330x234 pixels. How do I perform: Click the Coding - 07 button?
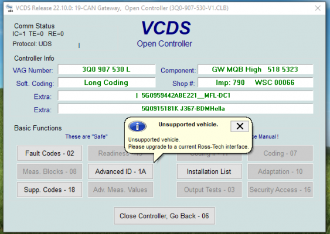[x=280, y=153]
